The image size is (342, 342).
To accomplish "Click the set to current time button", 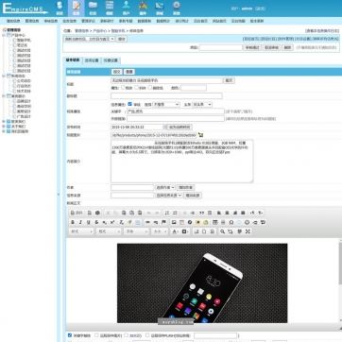I will coord(180,128).
